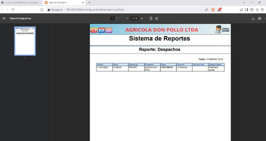The height and width of the screenshot is (141, 266).
Task: Open the Leo AI sparkle icon
Action: point(257,10)
